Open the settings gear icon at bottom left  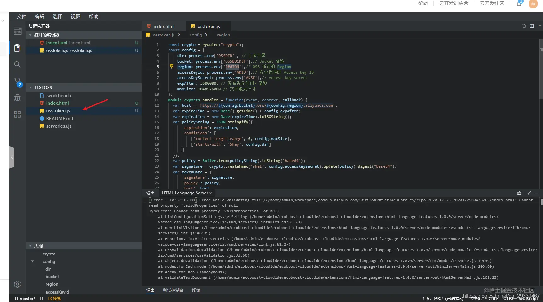coord(17,284)
